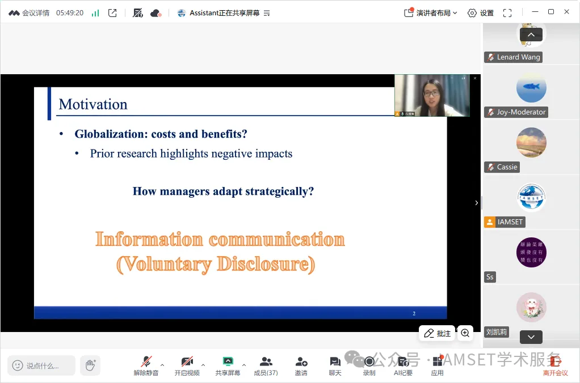The width and height of the screenshot is (580, 383).
Task: Select the IAMSET globe avatar
Action: (531, 197)
